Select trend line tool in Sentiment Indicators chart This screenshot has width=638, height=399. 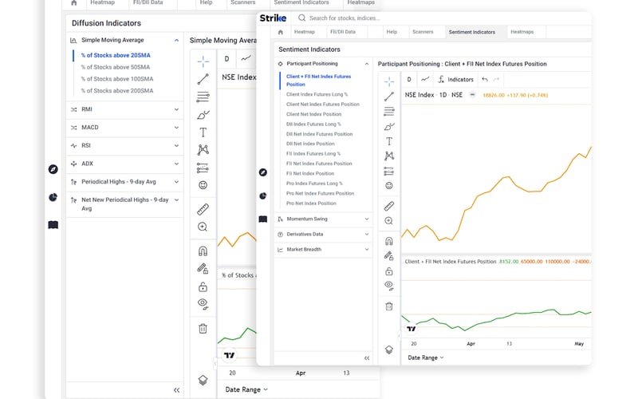(389, 97)
